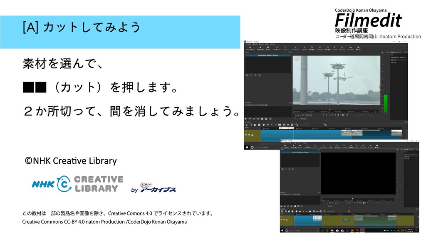This screenshot has height=240, width=426.
Task: Click timecode field in upper Shotcut player
Action: (x=298, y=115)
